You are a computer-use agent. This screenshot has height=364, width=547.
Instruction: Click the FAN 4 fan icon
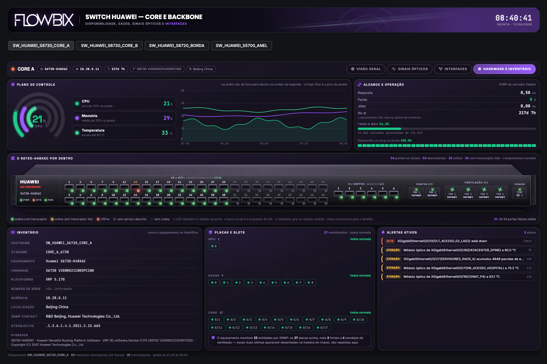point(500,189)
